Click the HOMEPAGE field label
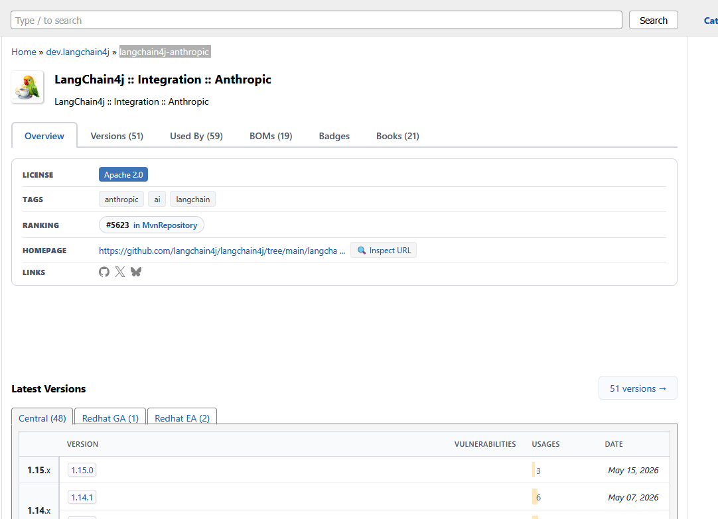 pyautogui.click(x=44, y=251)
